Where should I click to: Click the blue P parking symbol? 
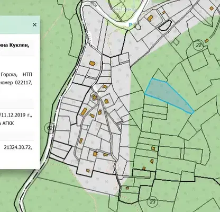pyautogui.click(x=130, y=25)
